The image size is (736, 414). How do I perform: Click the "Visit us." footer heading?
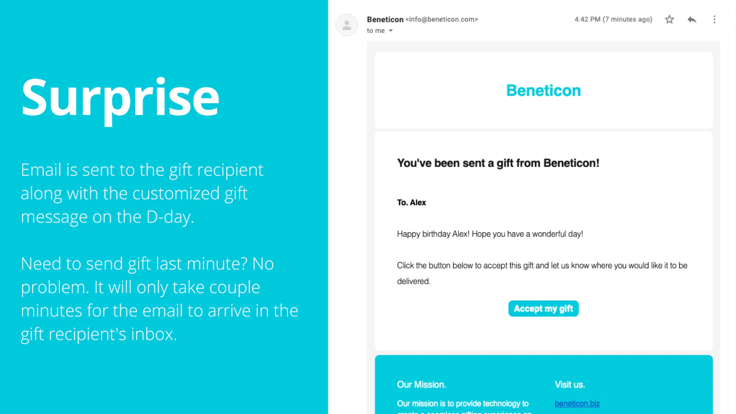pos(569,385)
